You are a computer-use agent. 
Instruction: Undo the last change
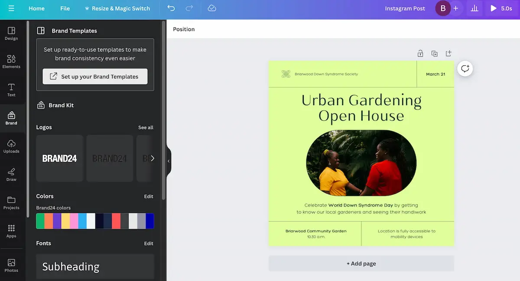(x=171, y=8)
